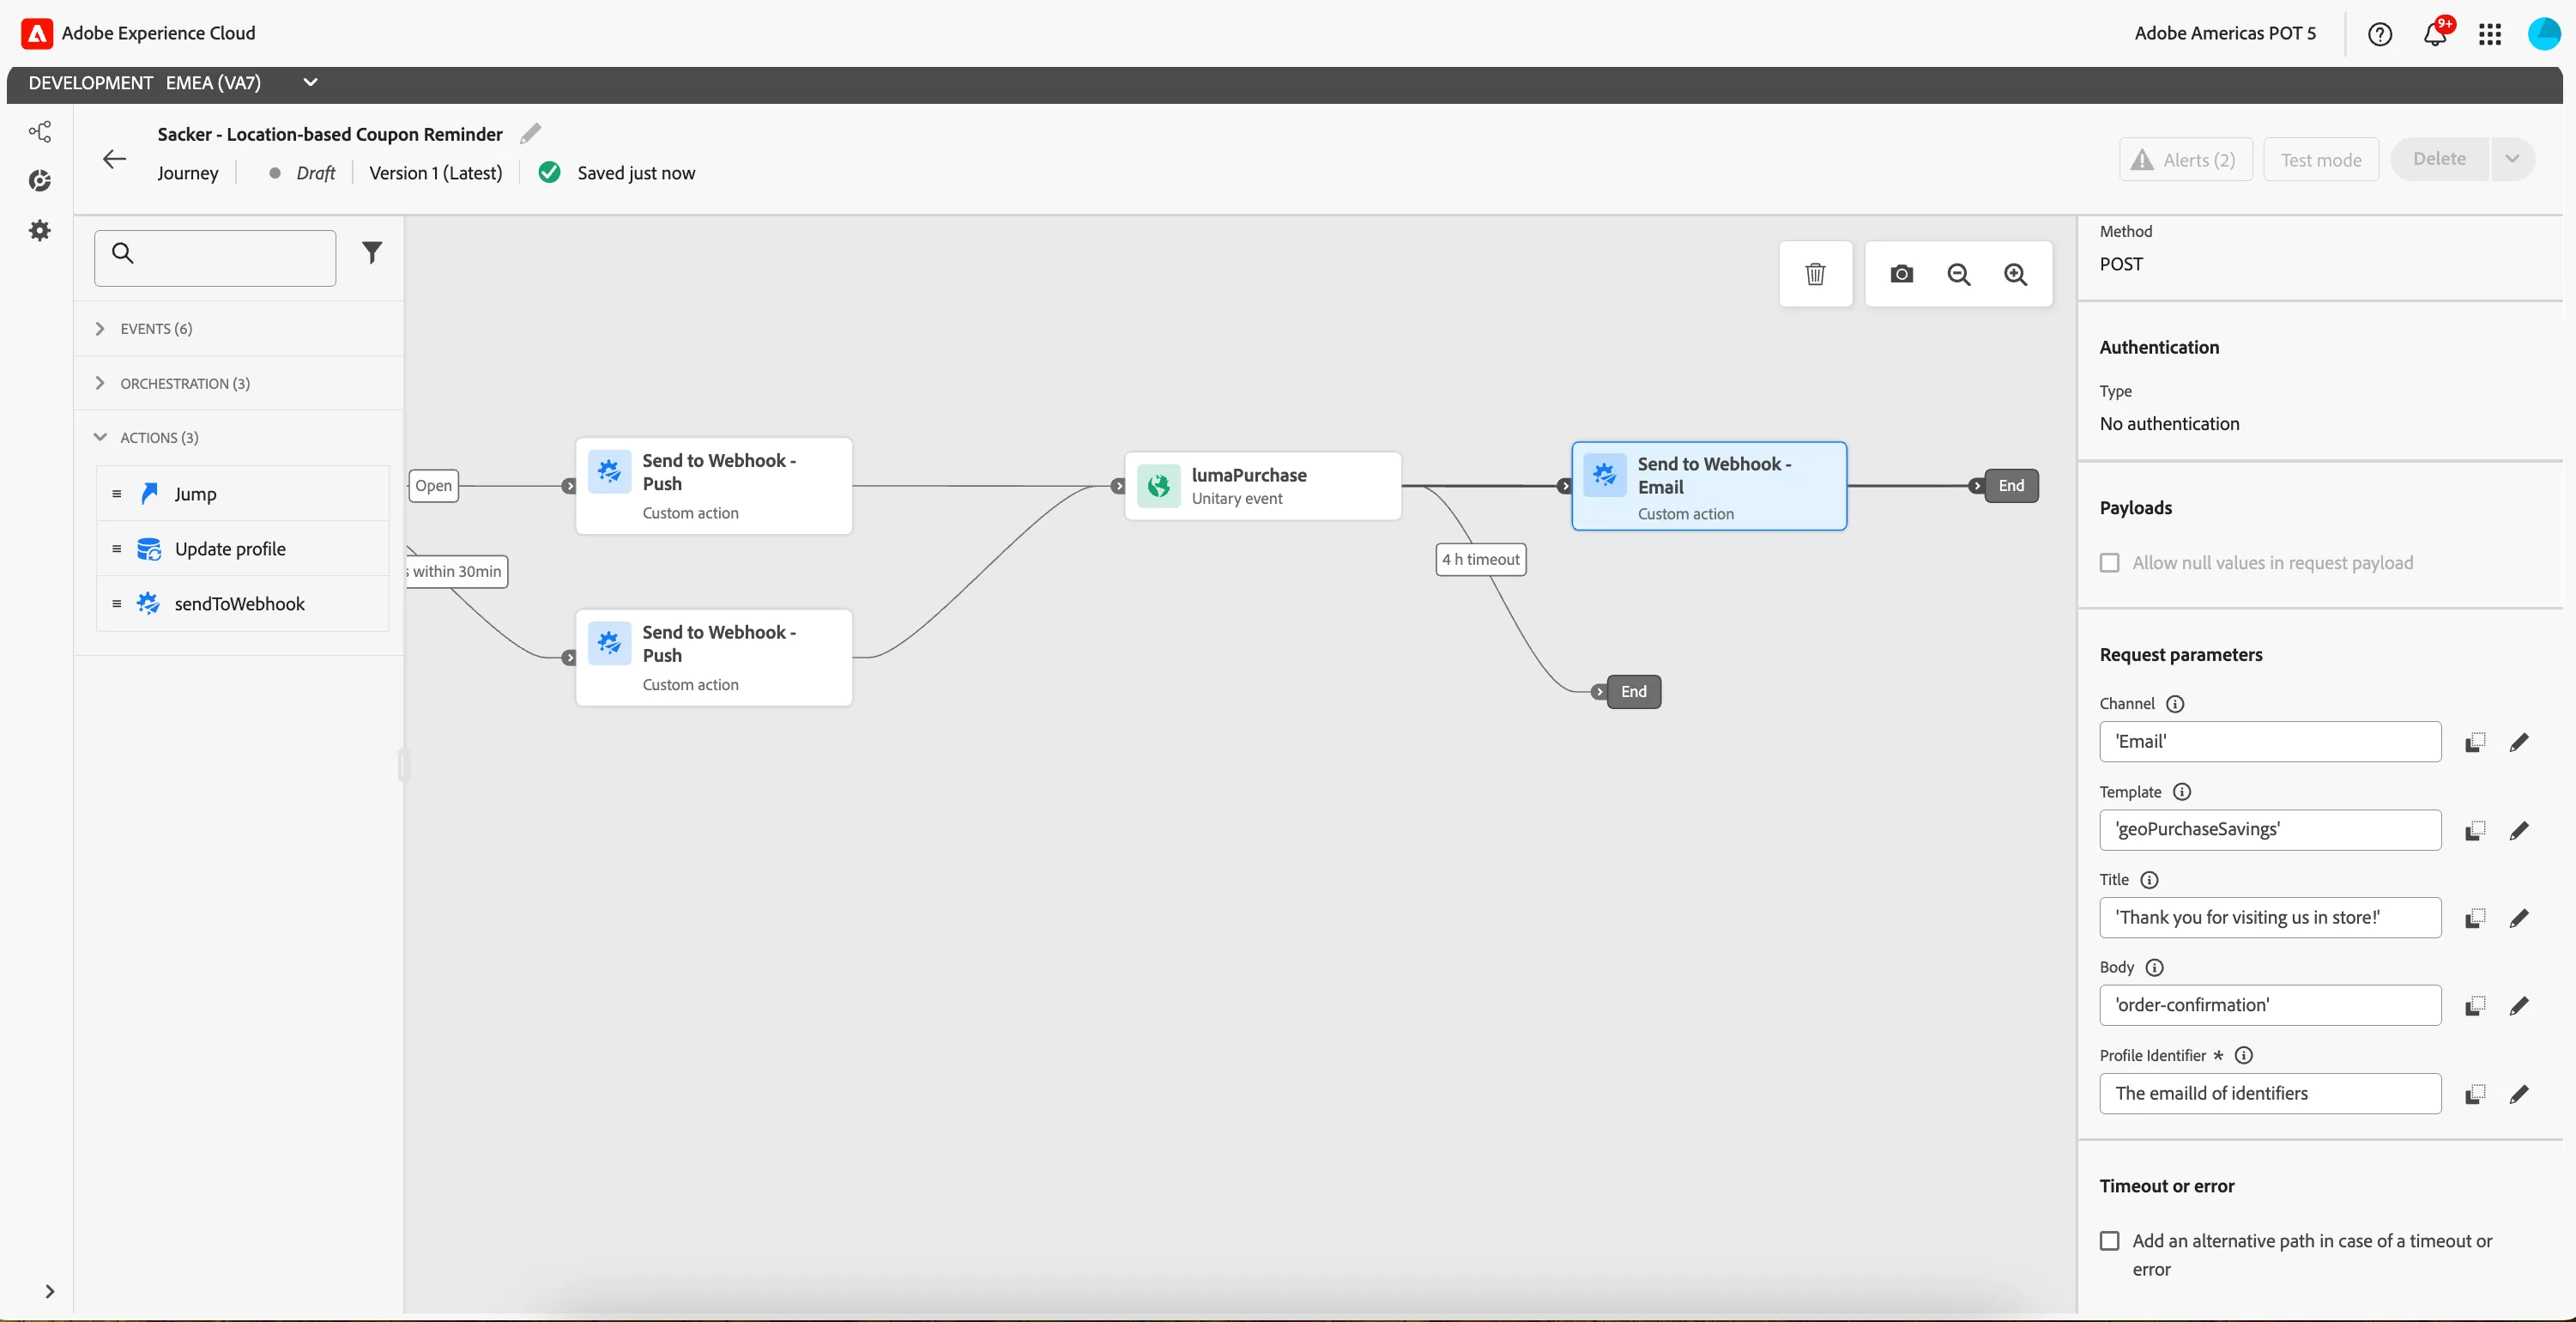Copy the Body parameter value
Viewport: 2576px width, 1322px height.
2475,1006
